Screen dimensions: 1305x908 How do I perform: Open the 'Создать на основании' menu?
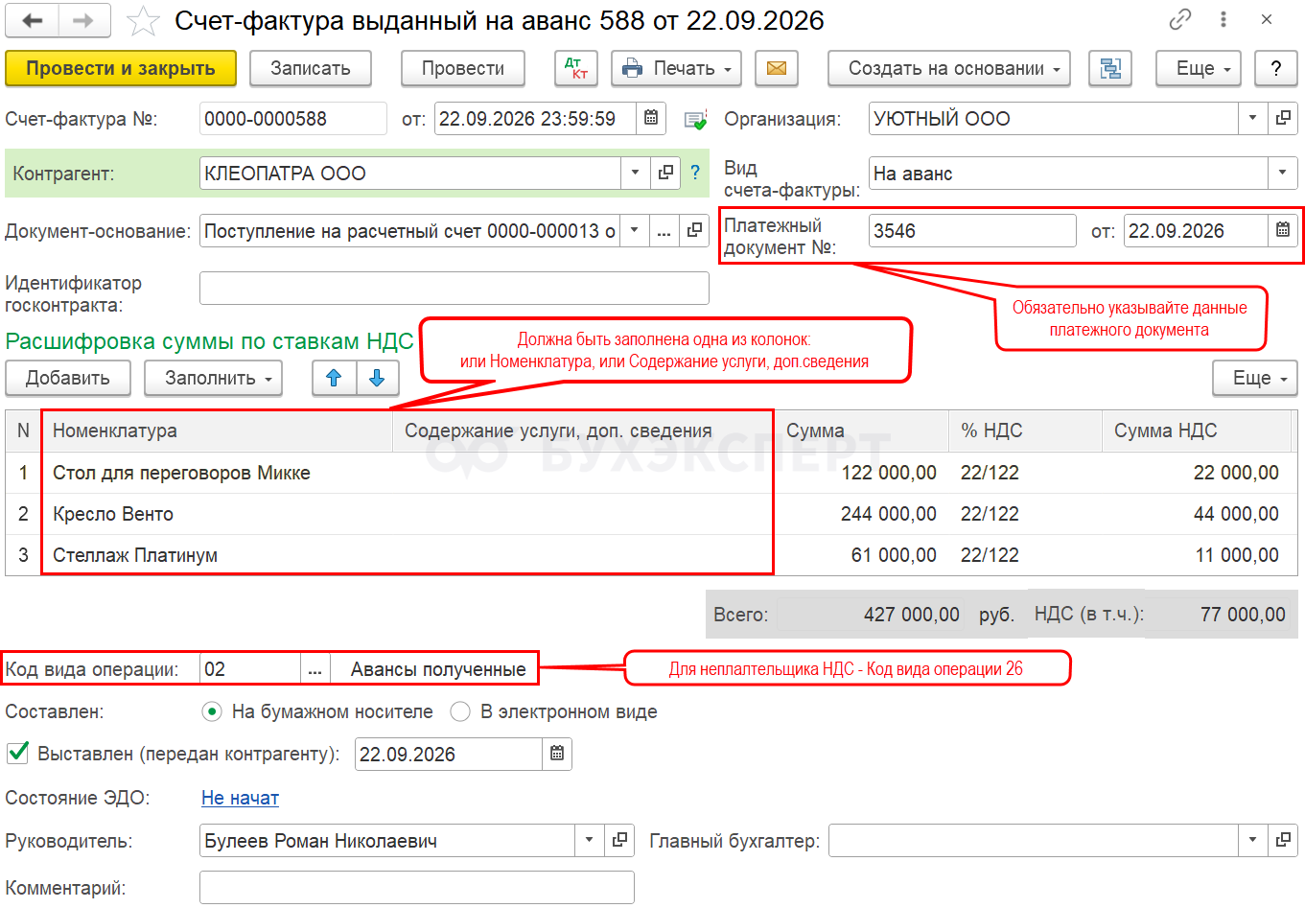tap(948, 68)
